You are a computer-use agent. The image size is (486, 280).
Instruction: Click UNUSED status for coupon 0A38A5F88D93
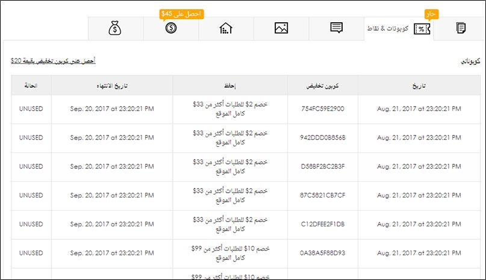(31, 253)
